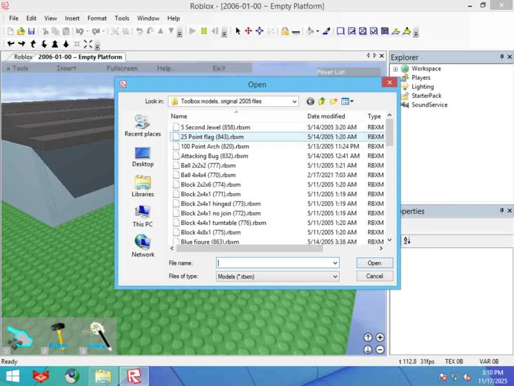Viewport: 514px width, 386px height.
Task: Click the Undo toolbar icon
Action: click(x=79, y=31)
